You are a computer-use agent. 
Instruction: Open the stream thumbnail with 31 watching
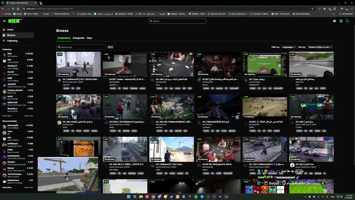pos(172,149)
